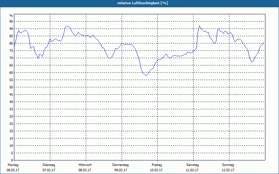Select the date '07.02.17'
The image size is (279, 174).
click(x=49, y=170)
